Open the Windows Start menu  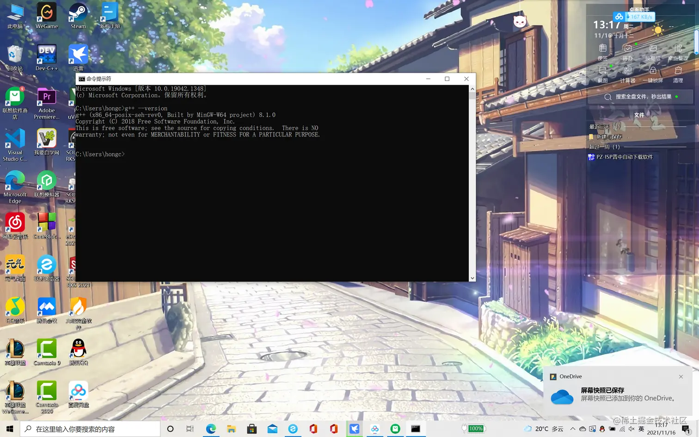10,429
